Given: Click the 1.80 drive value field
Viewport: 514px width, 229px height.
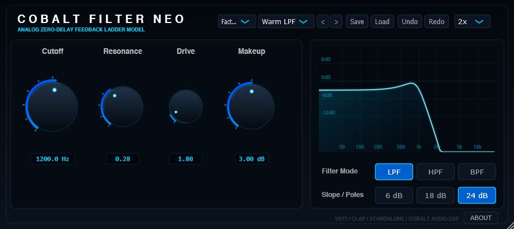Looking at the screenshot, I should pos(186,159).
